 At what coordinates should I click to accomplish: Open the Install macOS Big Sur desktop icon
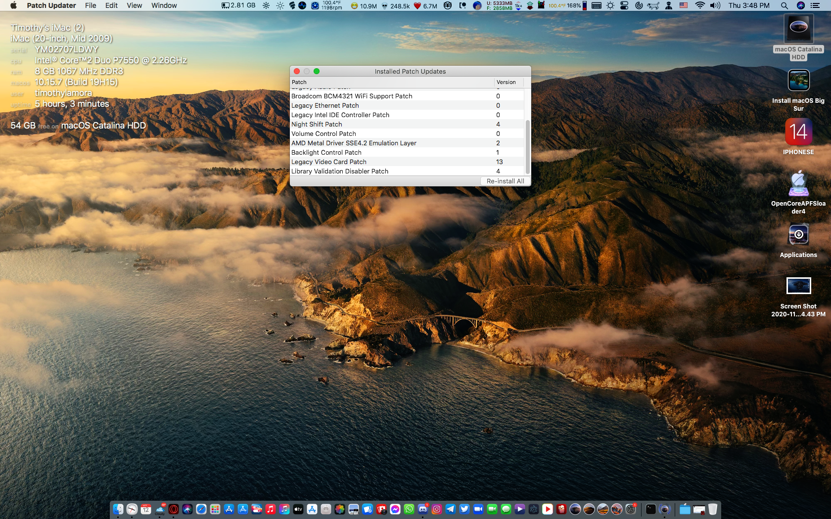point(798,80)
